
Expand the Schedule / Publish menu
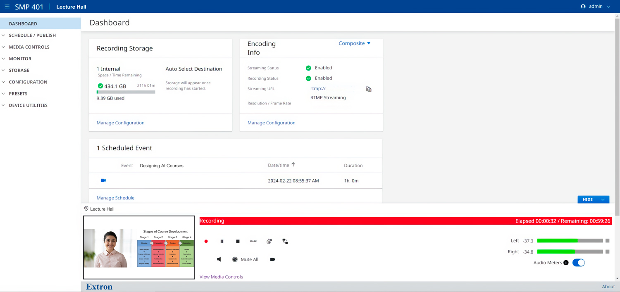(32, 36)
